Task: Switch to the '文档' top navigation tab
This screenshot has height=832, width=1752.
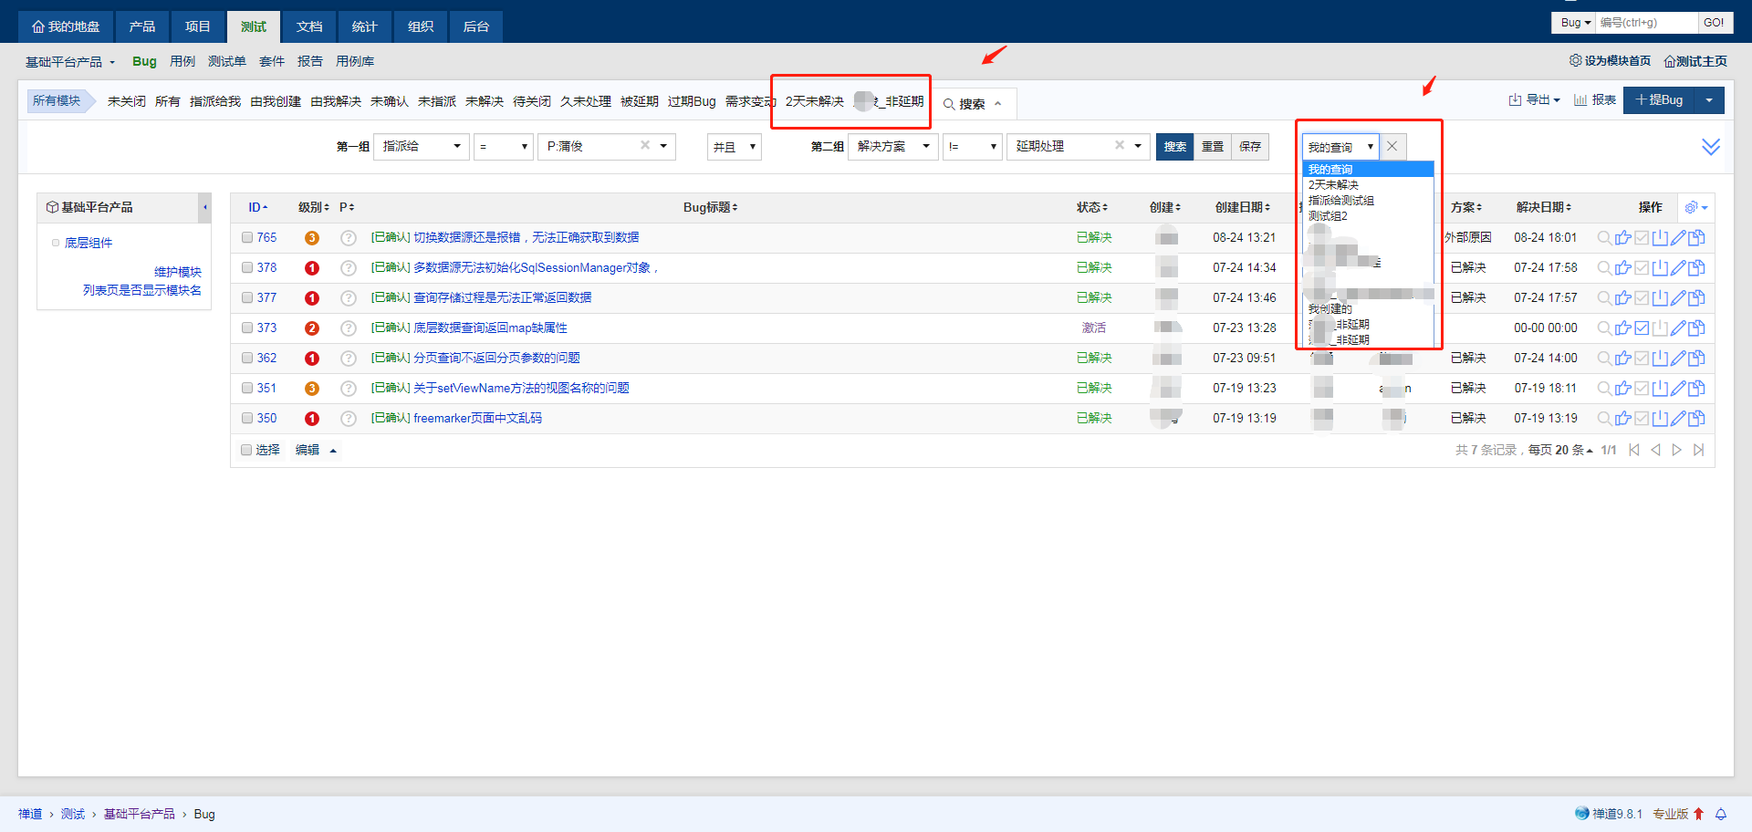Action: 309,26
